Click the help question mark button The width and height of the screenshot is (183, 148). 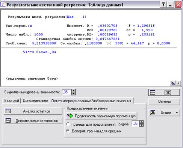point(163,5)
